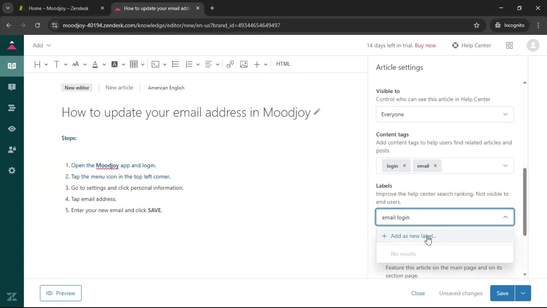
Task: Click the Preview button
Action: pos(61,293)
